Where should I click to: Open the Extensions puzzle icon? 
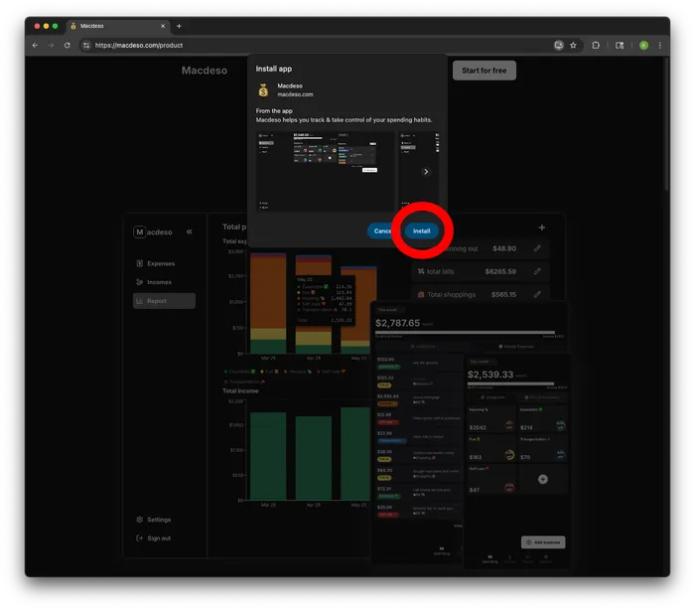click(596, 46)
